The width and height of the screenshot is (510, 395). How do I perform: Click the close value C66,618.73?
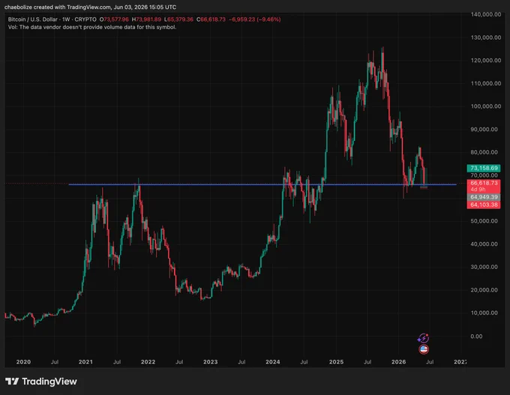[x=211, y=19]
